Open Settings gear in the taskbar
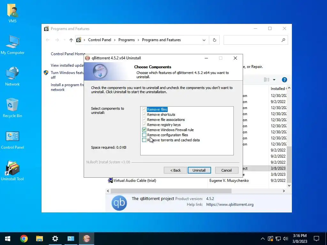The width and height of the screenshot is (327, 245). (x=55, y=239)
